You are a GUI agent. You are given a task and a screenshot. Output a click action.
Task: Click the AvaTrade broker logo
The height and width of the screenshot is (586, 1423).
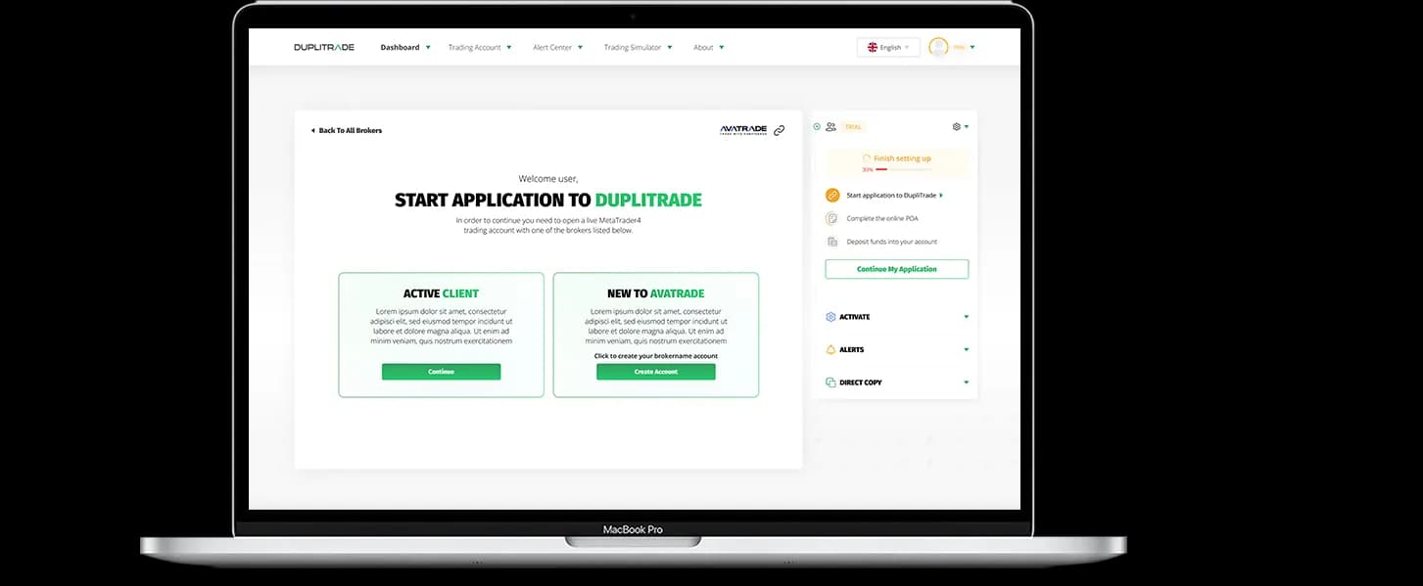[x=743, y=129]
